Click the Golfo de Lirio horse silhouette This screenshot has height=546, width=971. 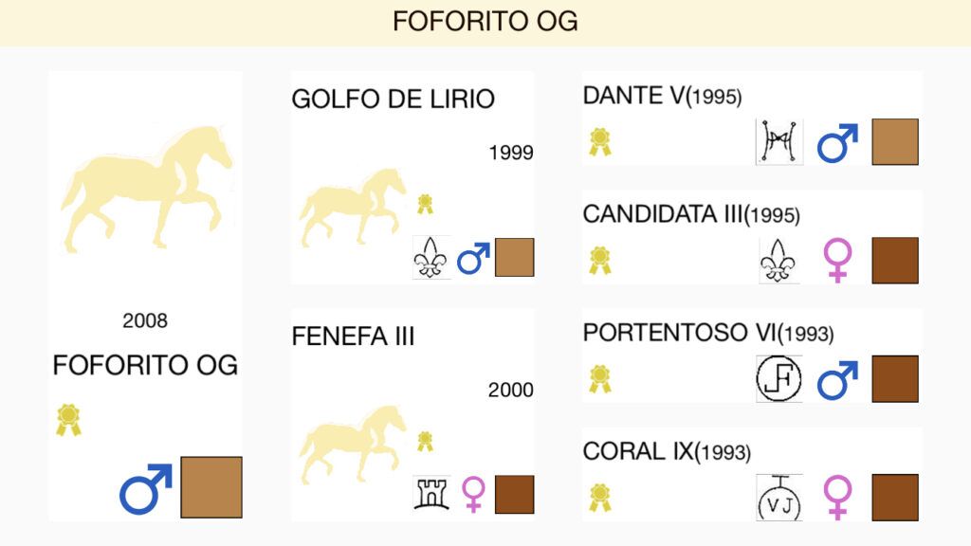click(351, 208)
